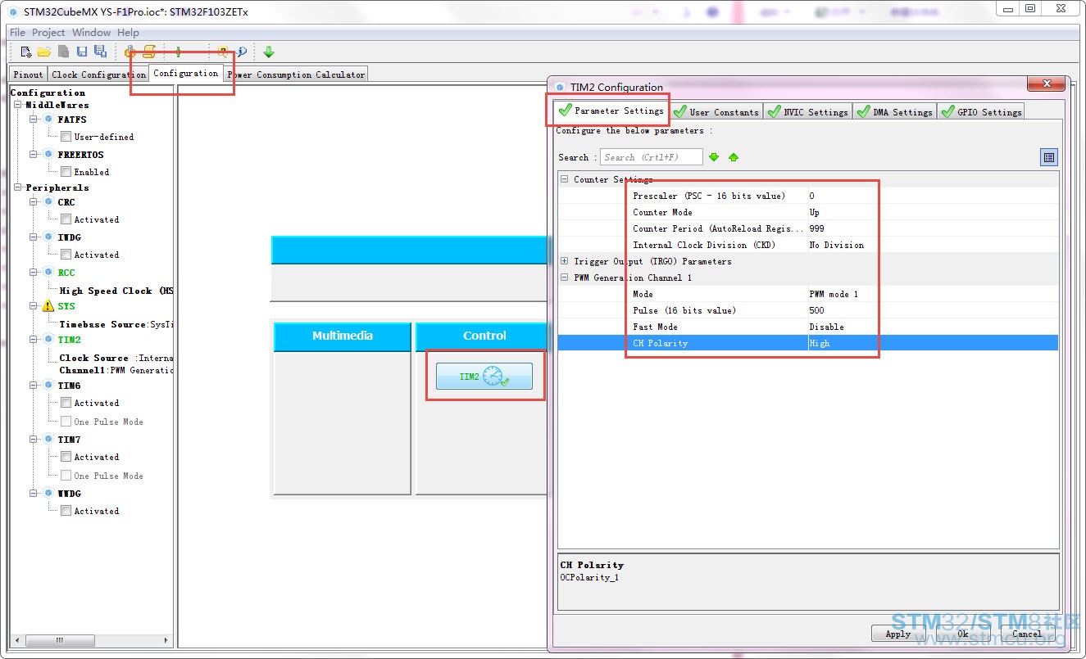Focus the parameter Search field

(652, 157)
